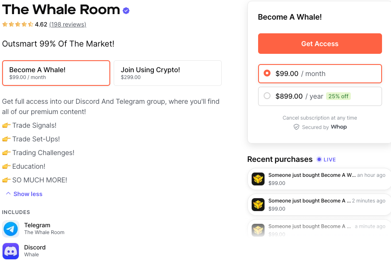The image size is (391, 261).
Task: Select the $99.00 per month radio button
Action: (x=267, y=73)
